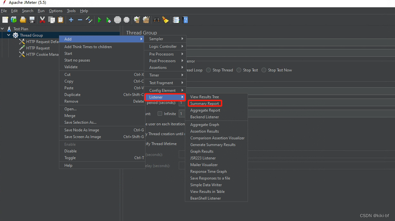Save the test plan with disk icon

[x=32, y=20]
